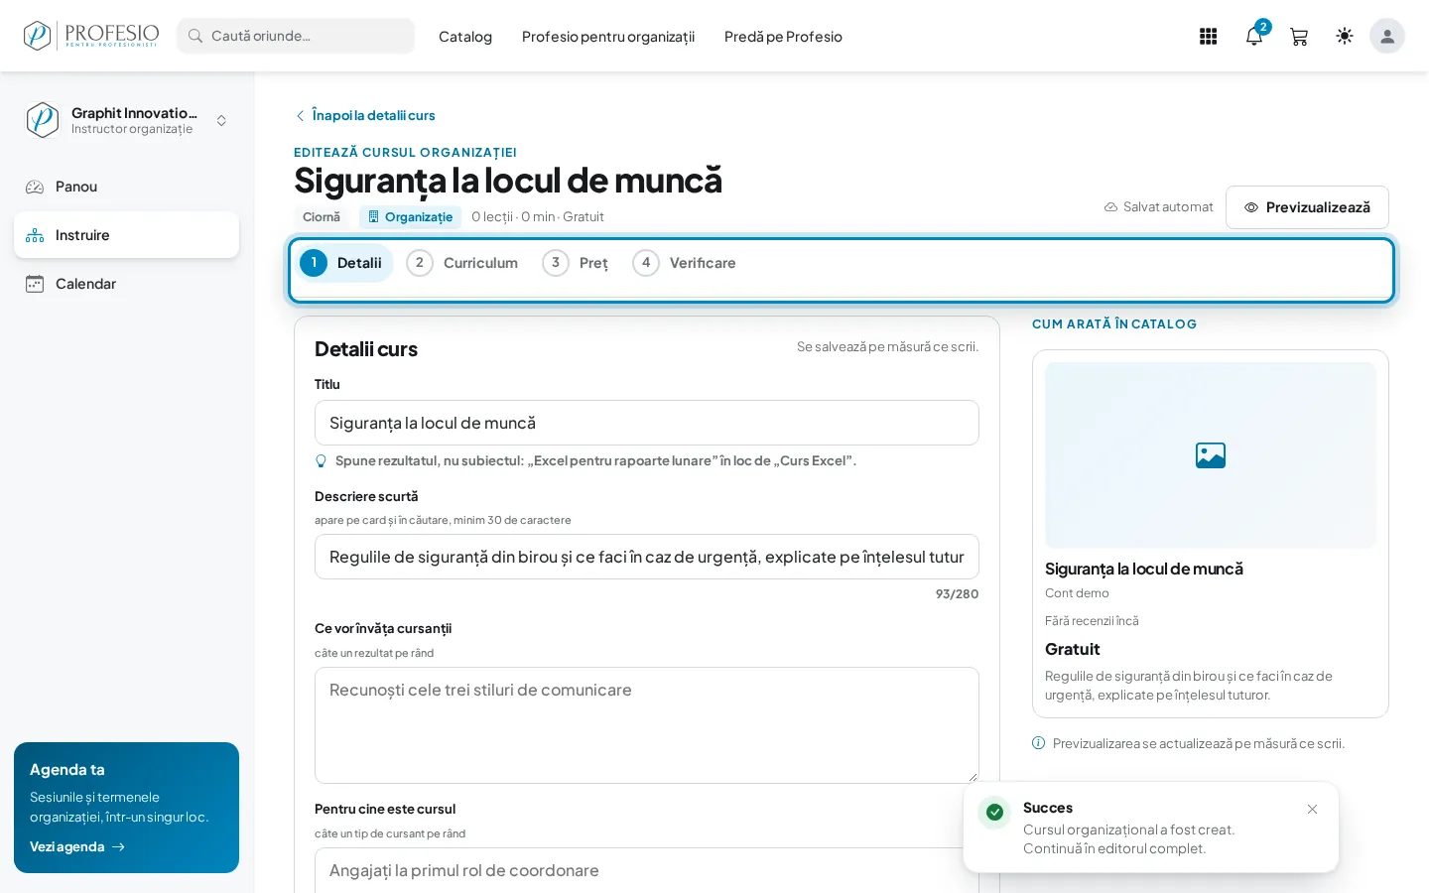Viewport: 1429px width, 893px height.
Task: Click the Salvat automat cloud indicator
Action: pos(1158,207)
